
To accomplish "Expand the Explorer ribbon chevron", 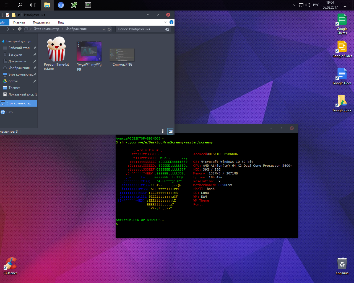I will pos(165,22).
